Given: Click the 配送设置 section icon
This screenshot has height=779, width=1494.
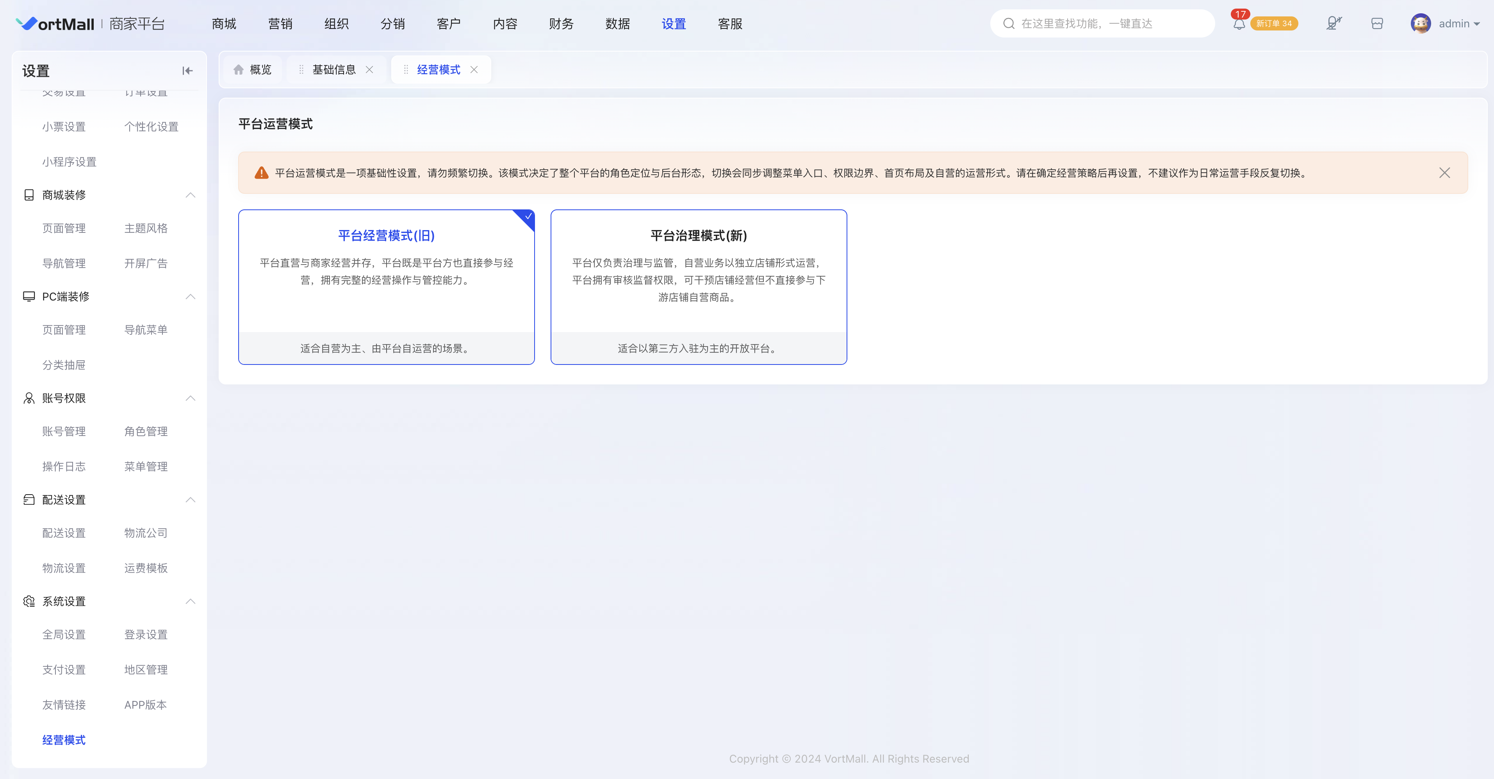Looking at the screenshot, I should point(29,499).
